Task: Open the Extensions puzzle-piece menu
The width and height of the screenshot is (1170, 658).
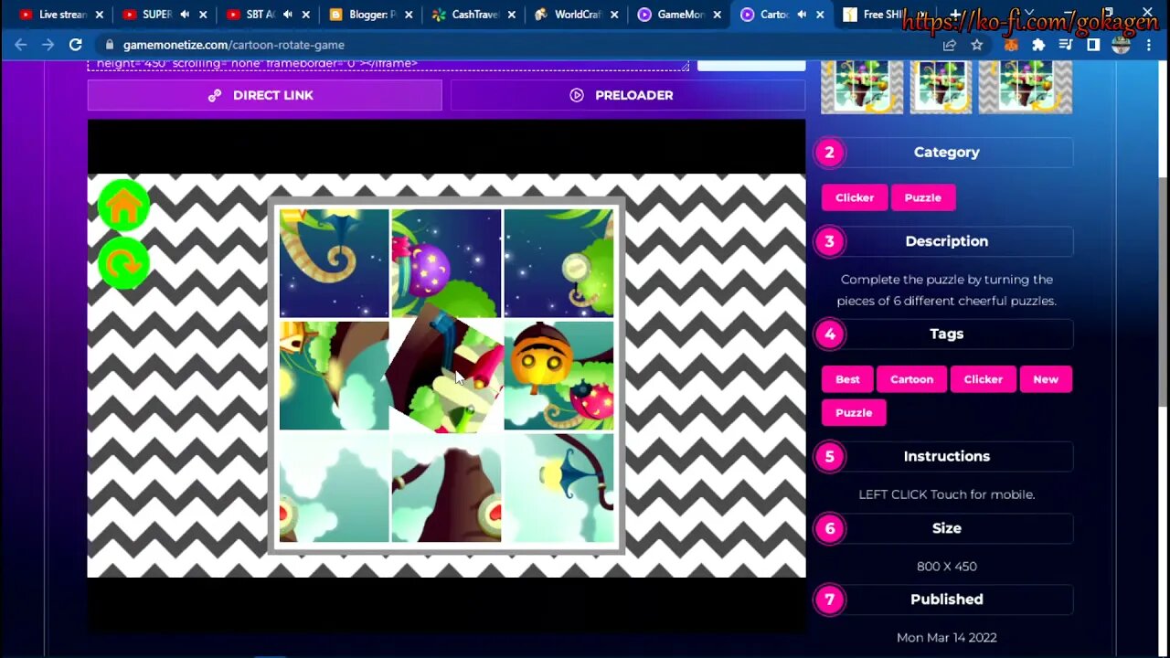Action: click(1038, 45)
